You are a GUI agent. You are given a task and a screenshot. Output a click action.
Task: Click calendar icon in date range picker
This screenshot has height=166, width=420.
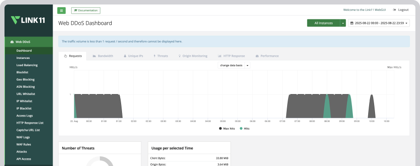[x=352, y=23]
